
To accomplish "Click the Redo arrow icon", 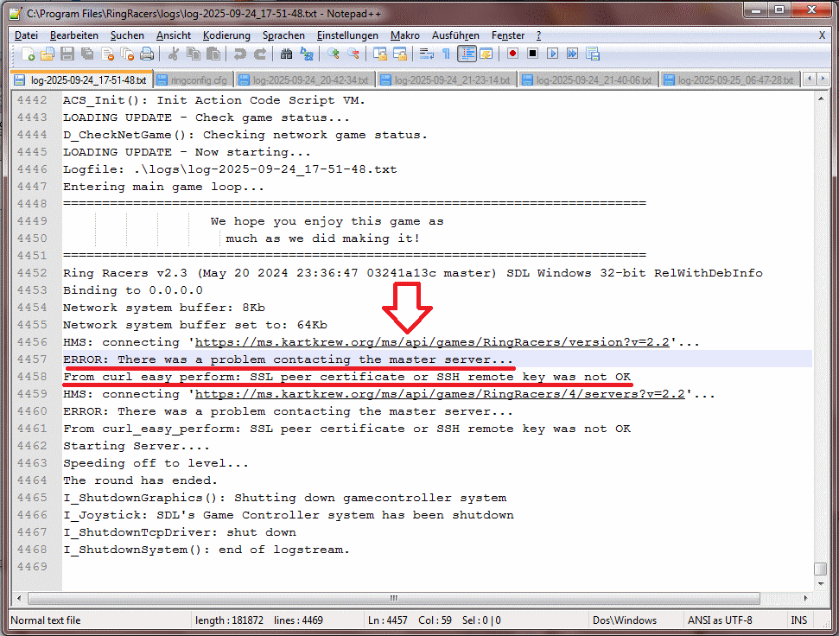I will pos(260,54).
